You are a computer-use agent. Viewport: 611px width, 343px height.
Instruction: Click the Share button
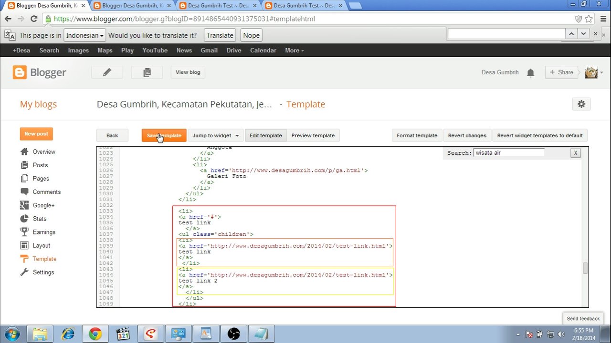pos(561,72)
